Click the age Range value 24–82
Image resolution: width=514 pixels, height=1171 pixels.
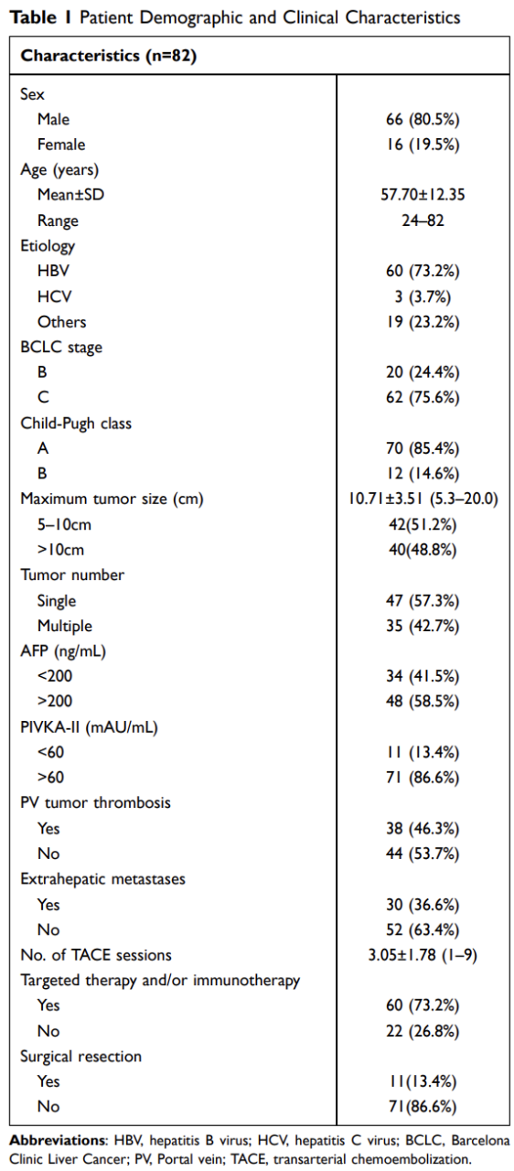(423, 220)
